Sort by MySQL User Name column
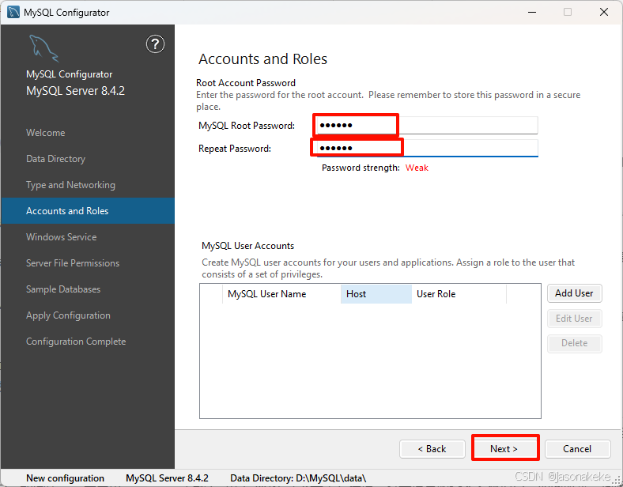The image size is (623, 487). click(x=266, y=294)
